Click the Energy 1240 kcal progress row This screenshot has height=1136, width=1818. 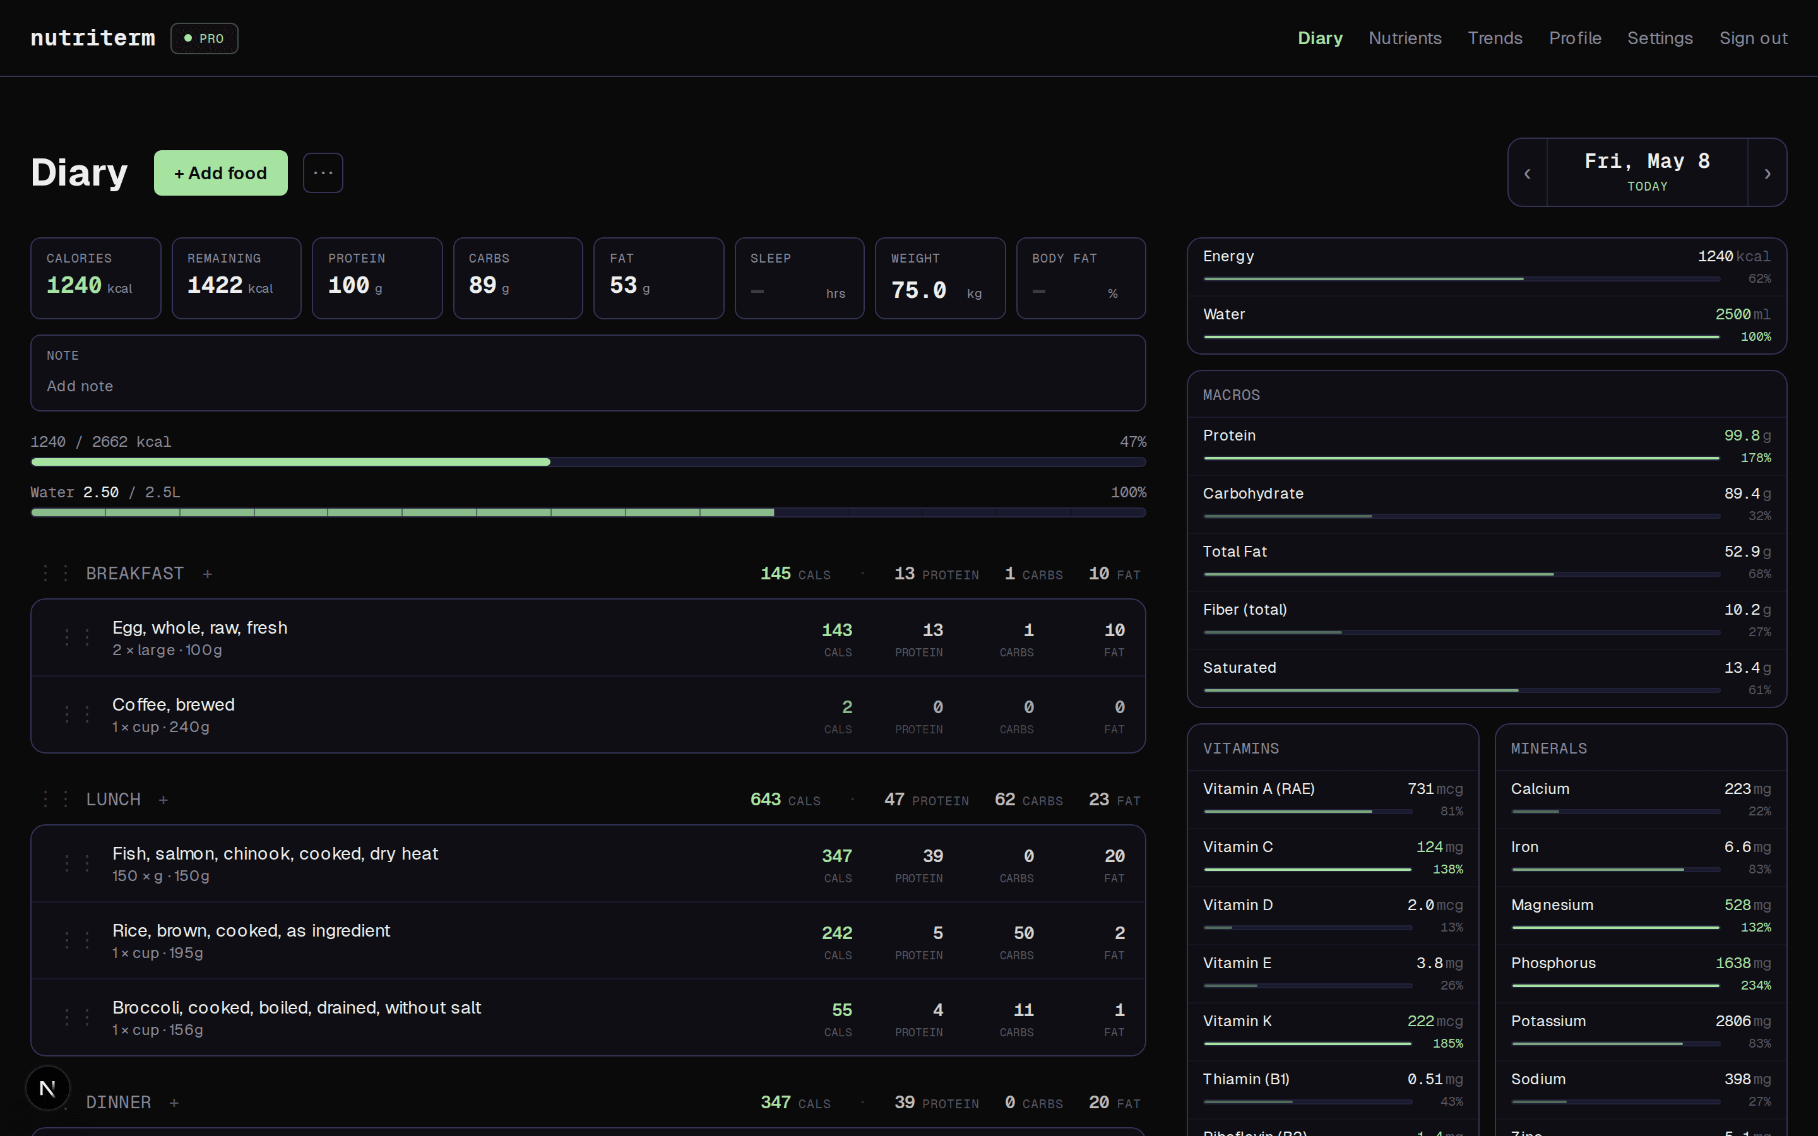click(1487, 268)
